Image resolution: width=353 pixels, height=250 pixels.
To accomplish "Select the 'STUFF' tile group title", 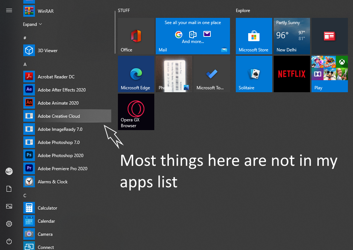I will 124,11.
